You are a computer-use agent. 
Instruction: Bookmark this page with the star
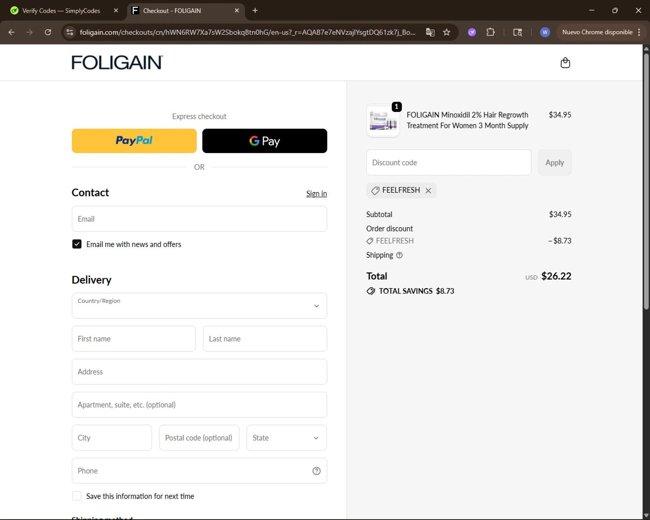pos(447,32)
